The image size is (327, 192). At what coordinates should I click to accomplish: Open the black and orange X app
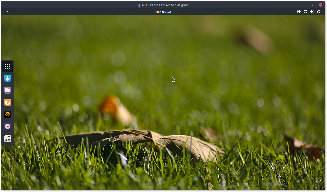click(x=8, y=114)
